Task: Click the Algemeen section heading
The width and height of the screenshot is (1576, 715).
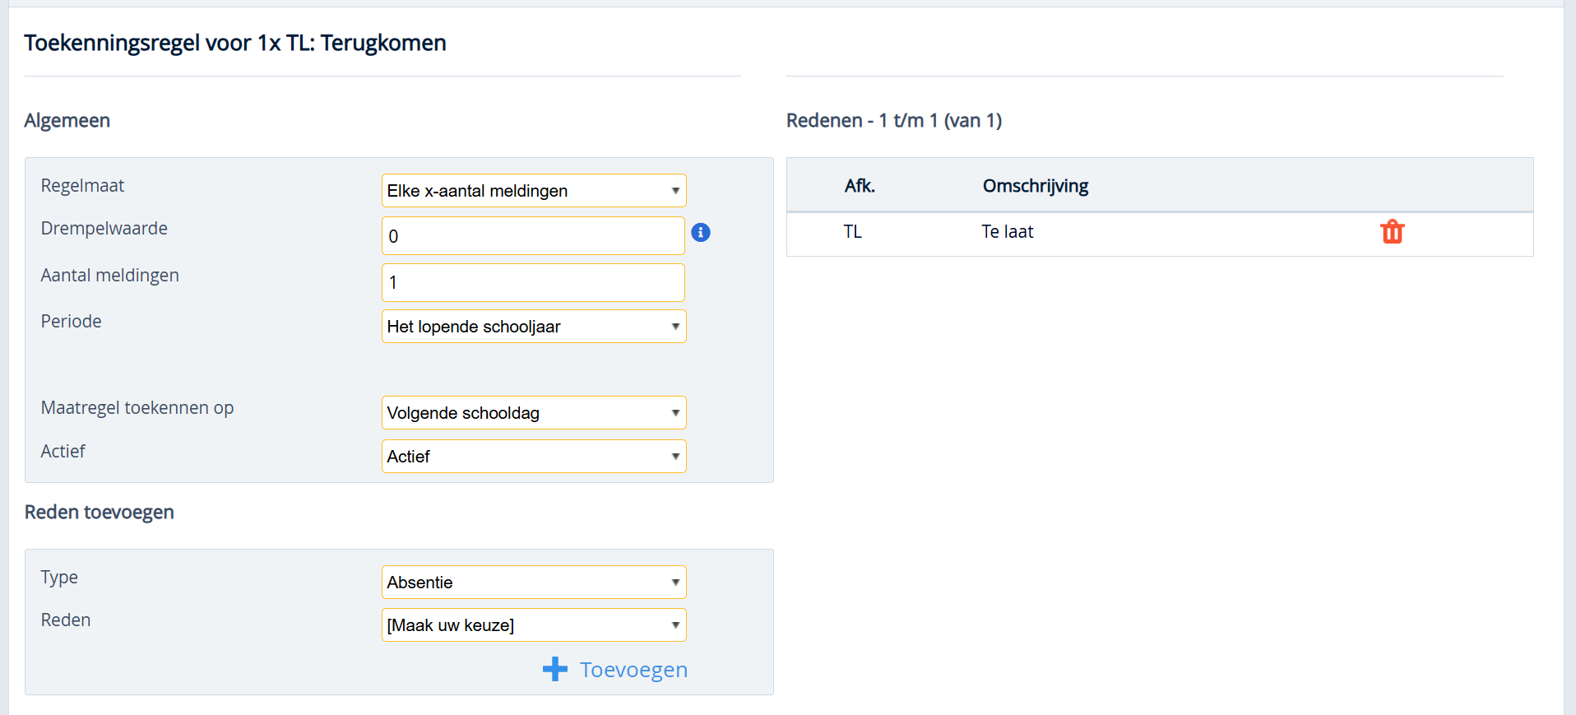Action: pos(67,121)
